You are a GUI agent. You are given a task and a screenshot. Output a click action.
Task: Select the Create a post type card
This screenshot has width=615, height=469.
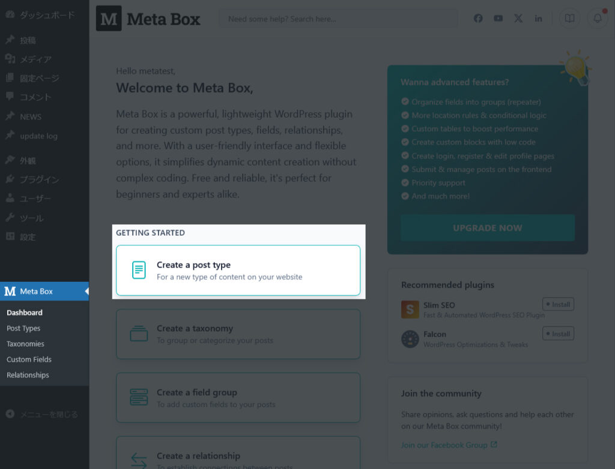(x=238, y=270)
